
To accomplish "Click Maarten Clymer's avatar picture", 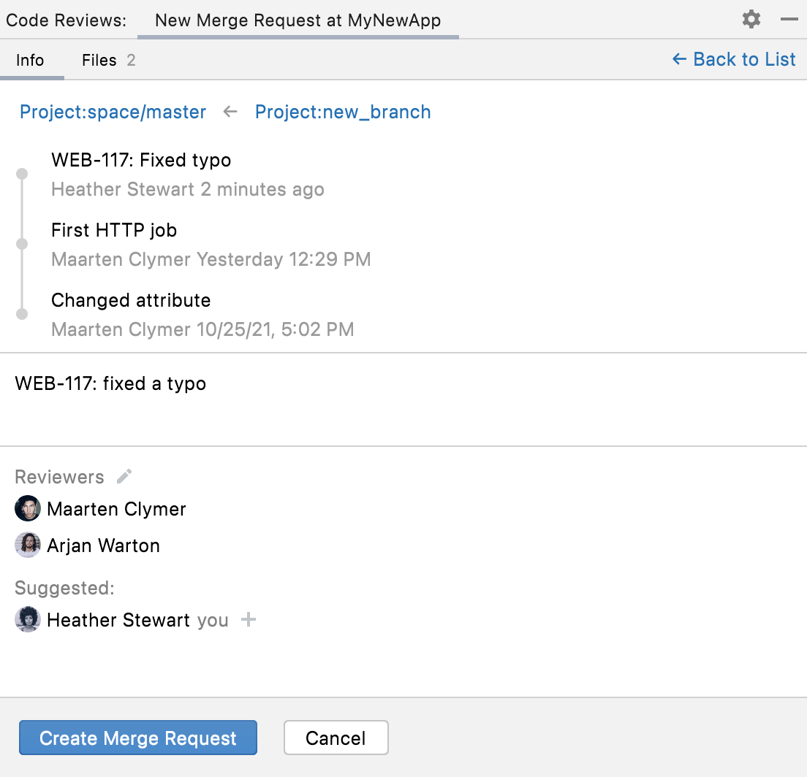I will tap(27, 508).
